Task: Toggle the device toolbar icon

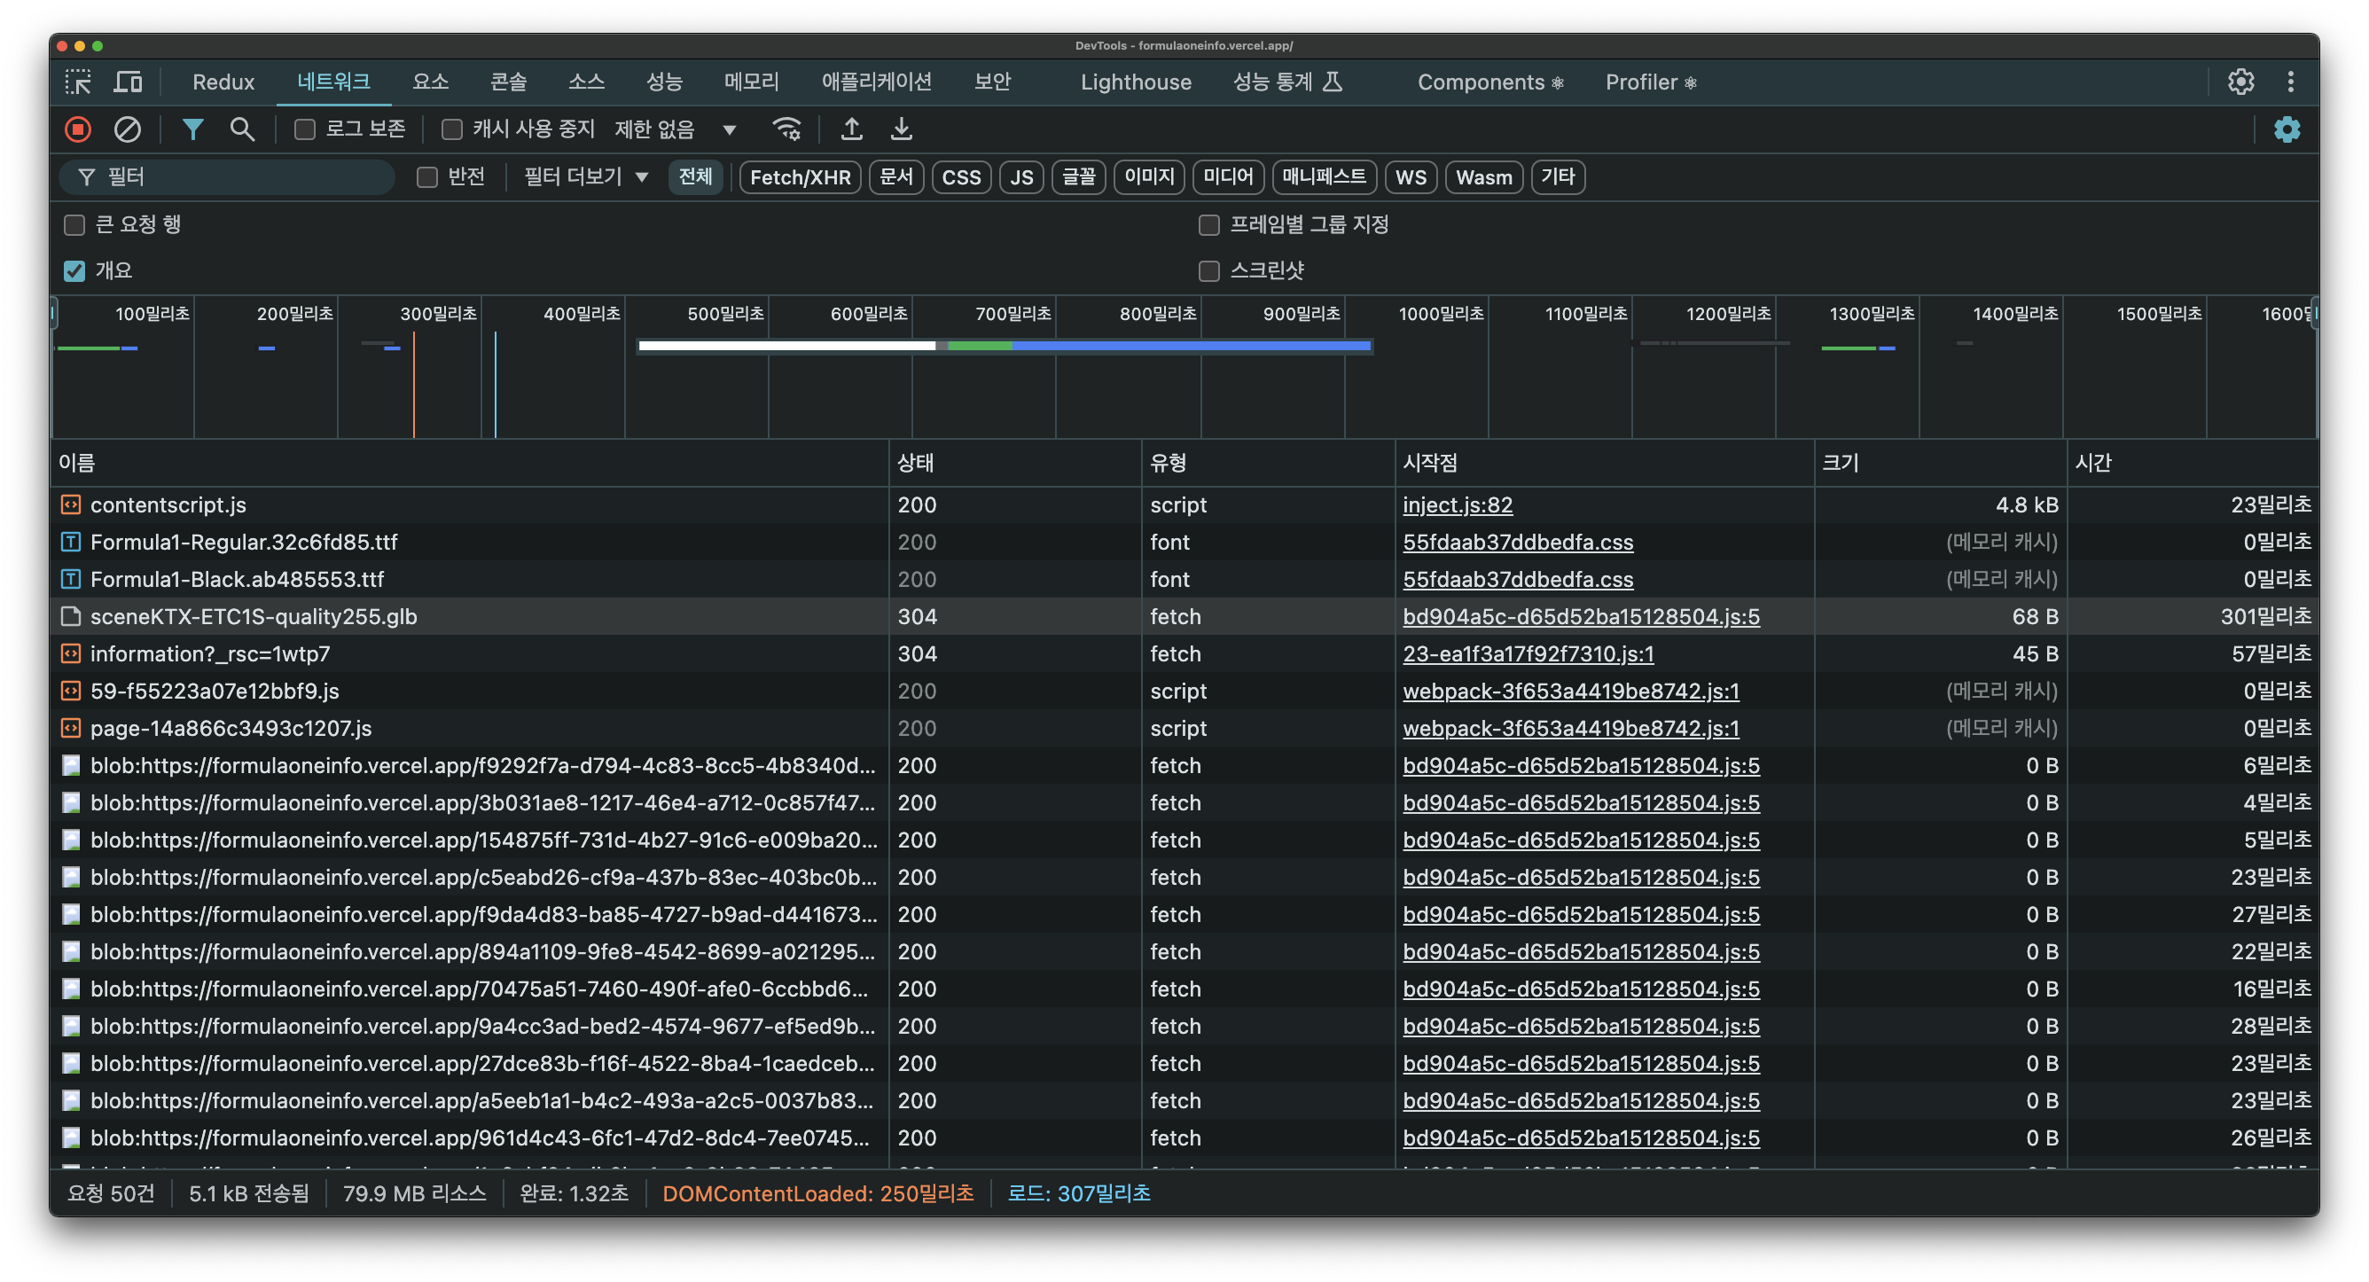Action: pyautogui.click(x=128, y=82)
